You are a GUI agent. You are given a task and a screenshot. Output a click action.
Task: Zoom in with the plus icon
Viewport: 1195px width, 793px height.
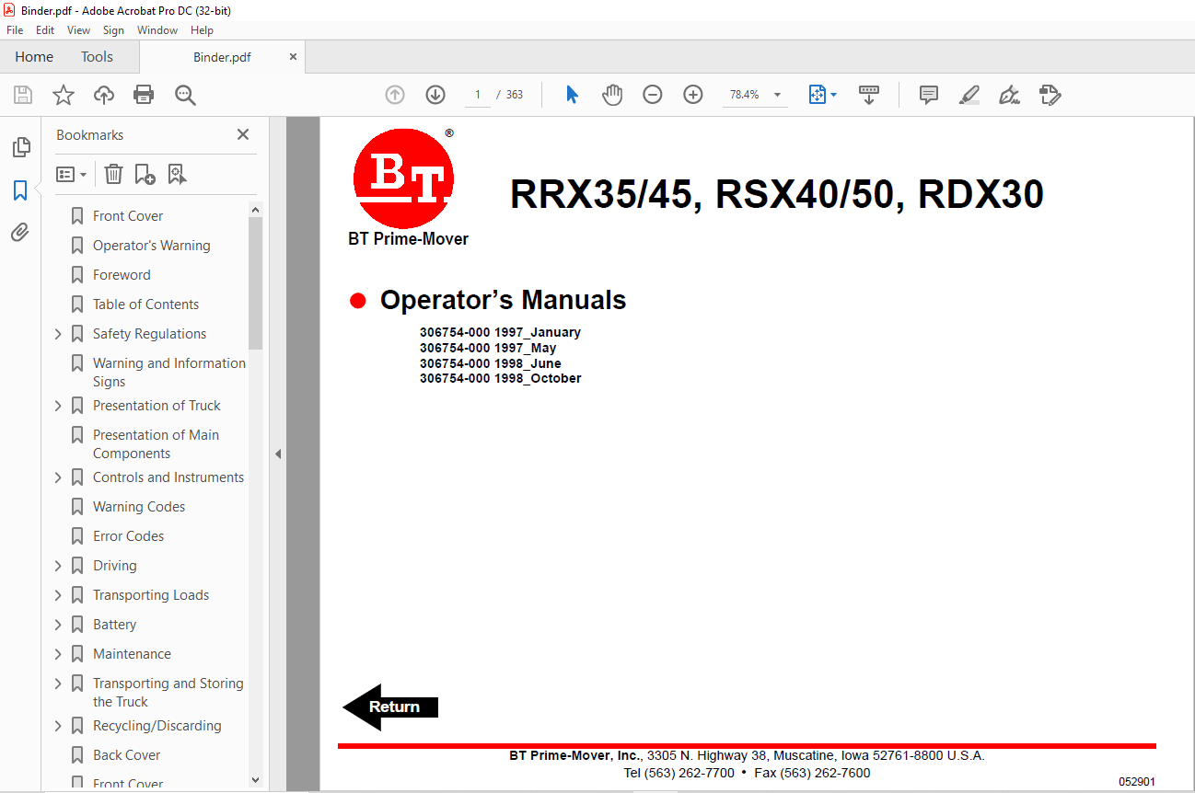pos(693,95)
